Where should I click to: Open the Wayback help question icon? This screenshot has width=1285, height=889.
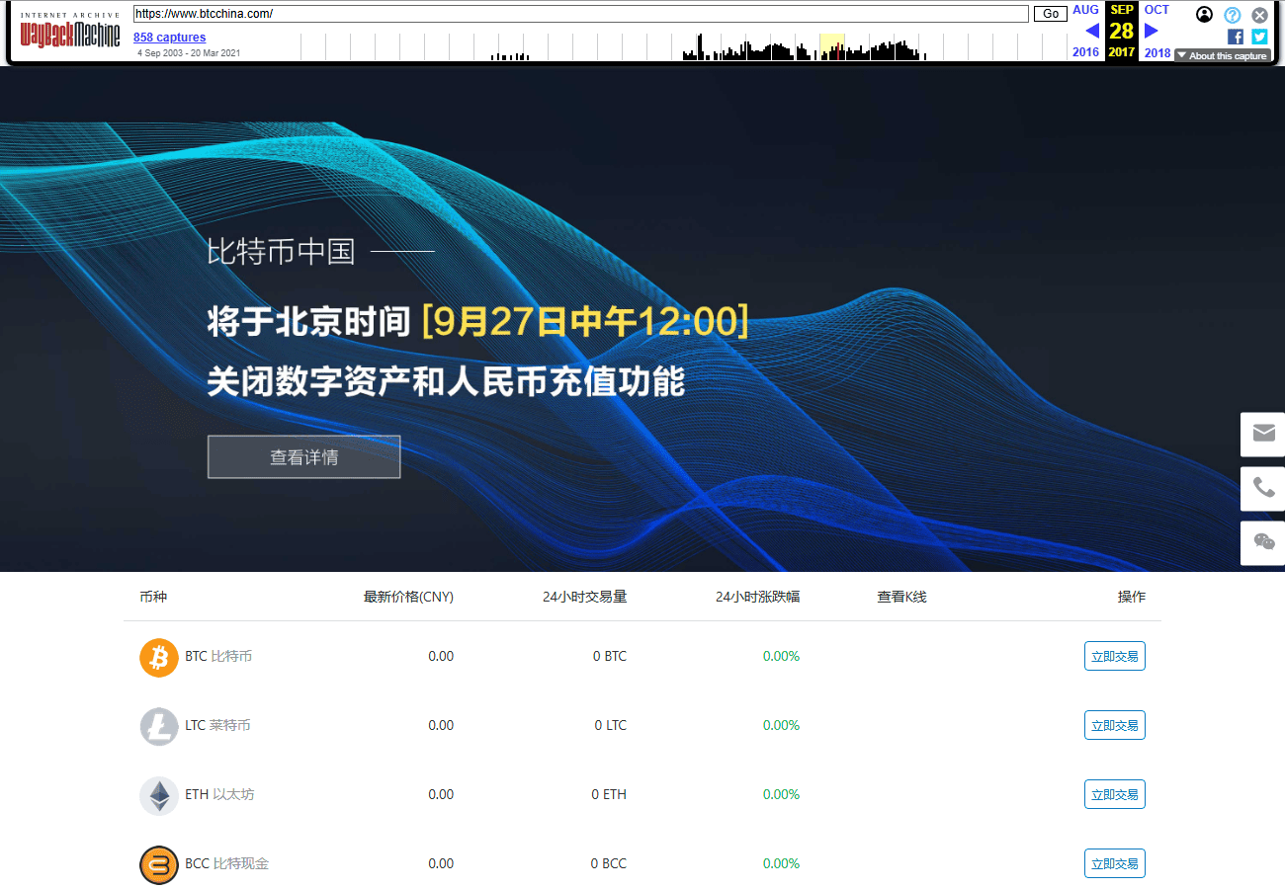[x=1232, y=15]
